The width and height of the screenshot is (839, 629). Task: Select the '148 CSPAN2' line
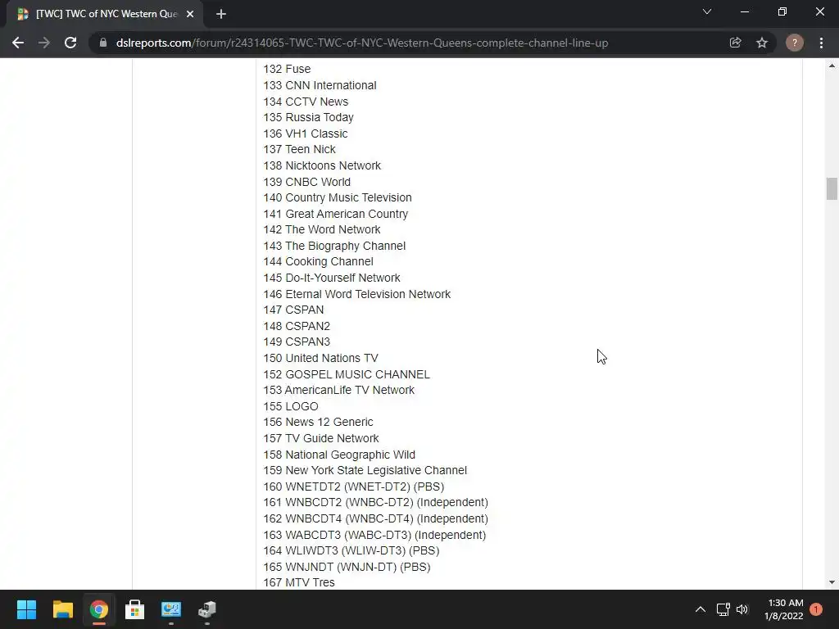[x=297, y=326]
